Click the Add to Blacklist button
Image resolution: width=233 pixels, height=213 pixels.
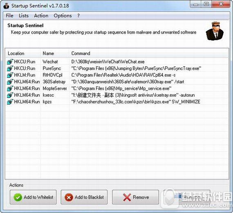coord(84,197)
